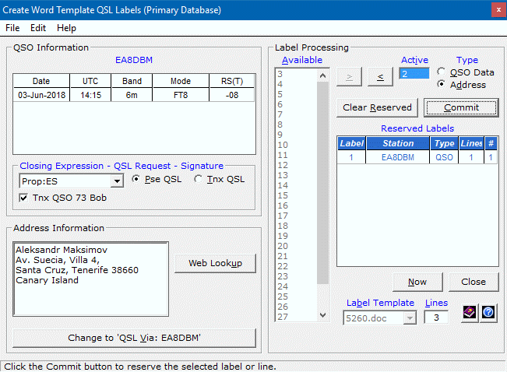Click the Lines value field showing 3
The image size is (507, 372).
pyautogui.click(x=436, y=318)
